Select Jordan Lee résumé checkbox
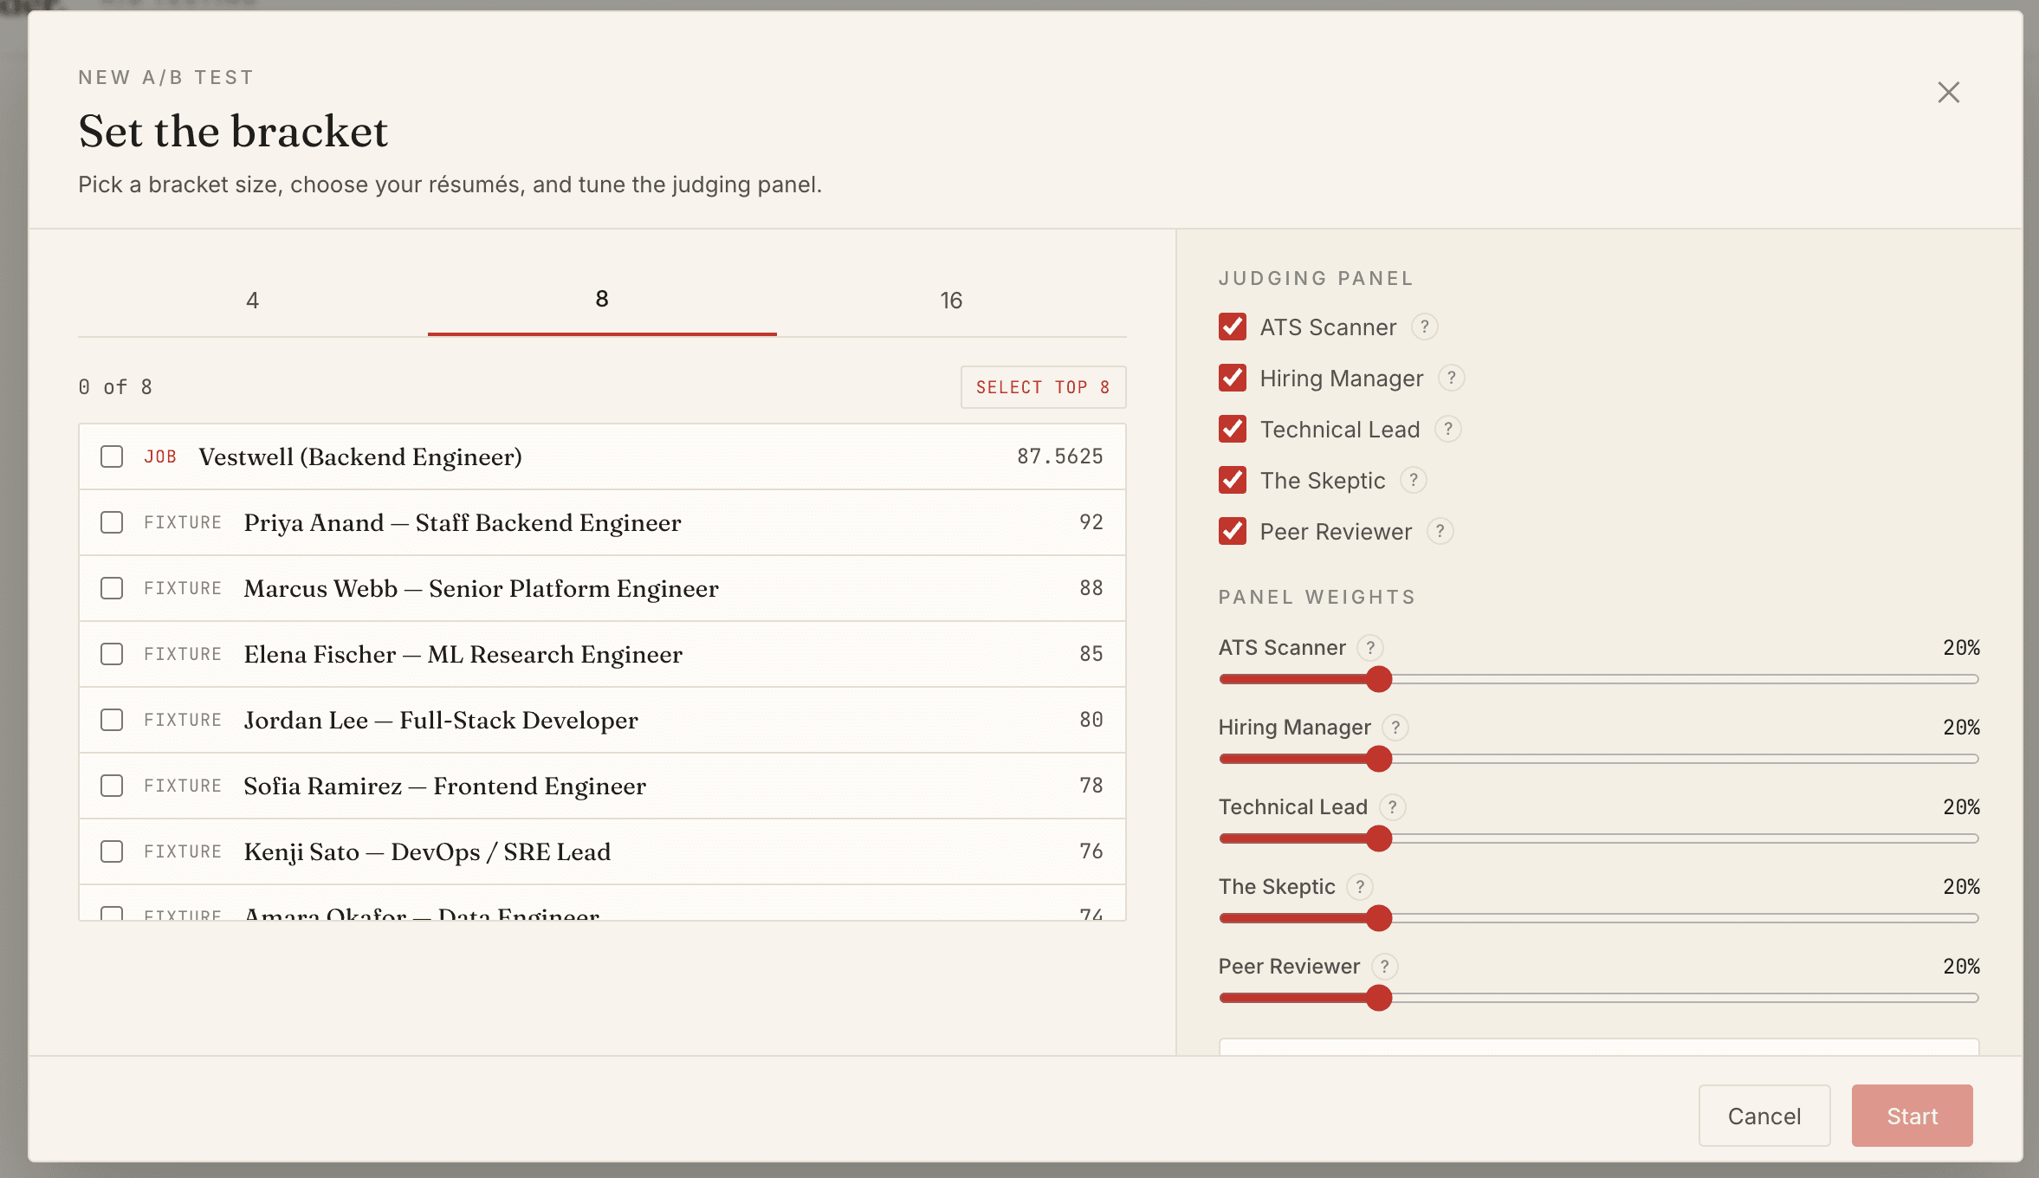The height and width of the screenshot is (1178, 2039). point(112,720)
